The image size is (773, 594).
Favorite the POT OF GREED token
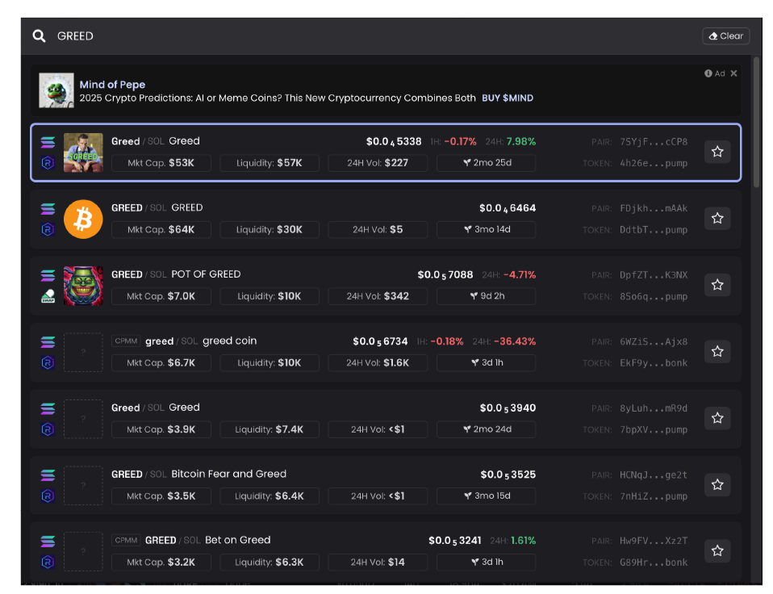click(x=717, y=284)
